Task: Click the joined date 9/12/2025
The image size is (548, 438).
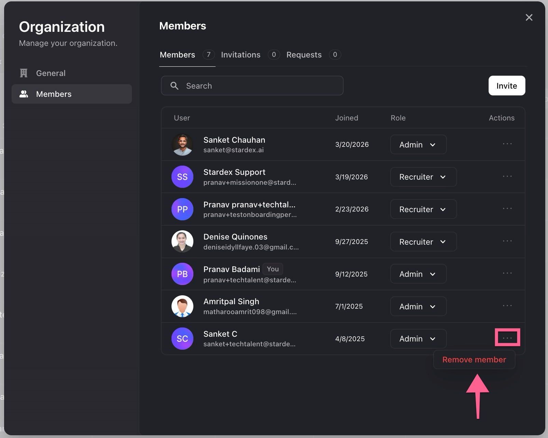Action: coord(351,274)
